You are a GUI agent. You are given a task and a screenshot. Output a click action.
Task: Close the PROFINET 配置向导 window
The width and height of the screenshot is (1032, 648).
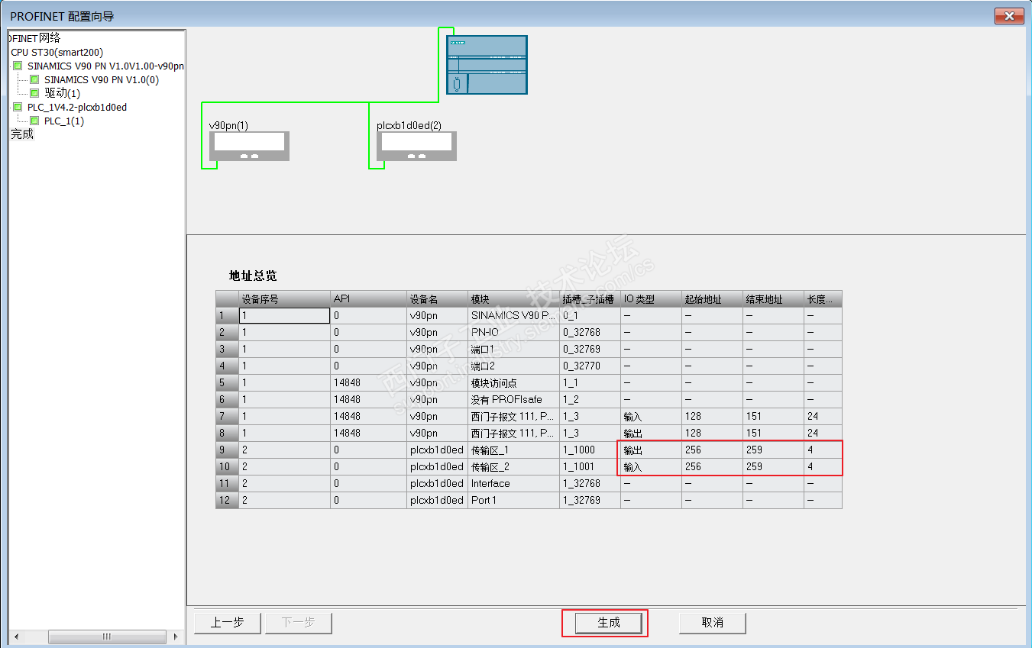coord(1009,16)
